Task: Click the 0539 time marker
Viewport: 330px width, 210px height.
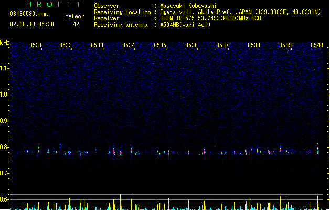Action: point(285,45)
